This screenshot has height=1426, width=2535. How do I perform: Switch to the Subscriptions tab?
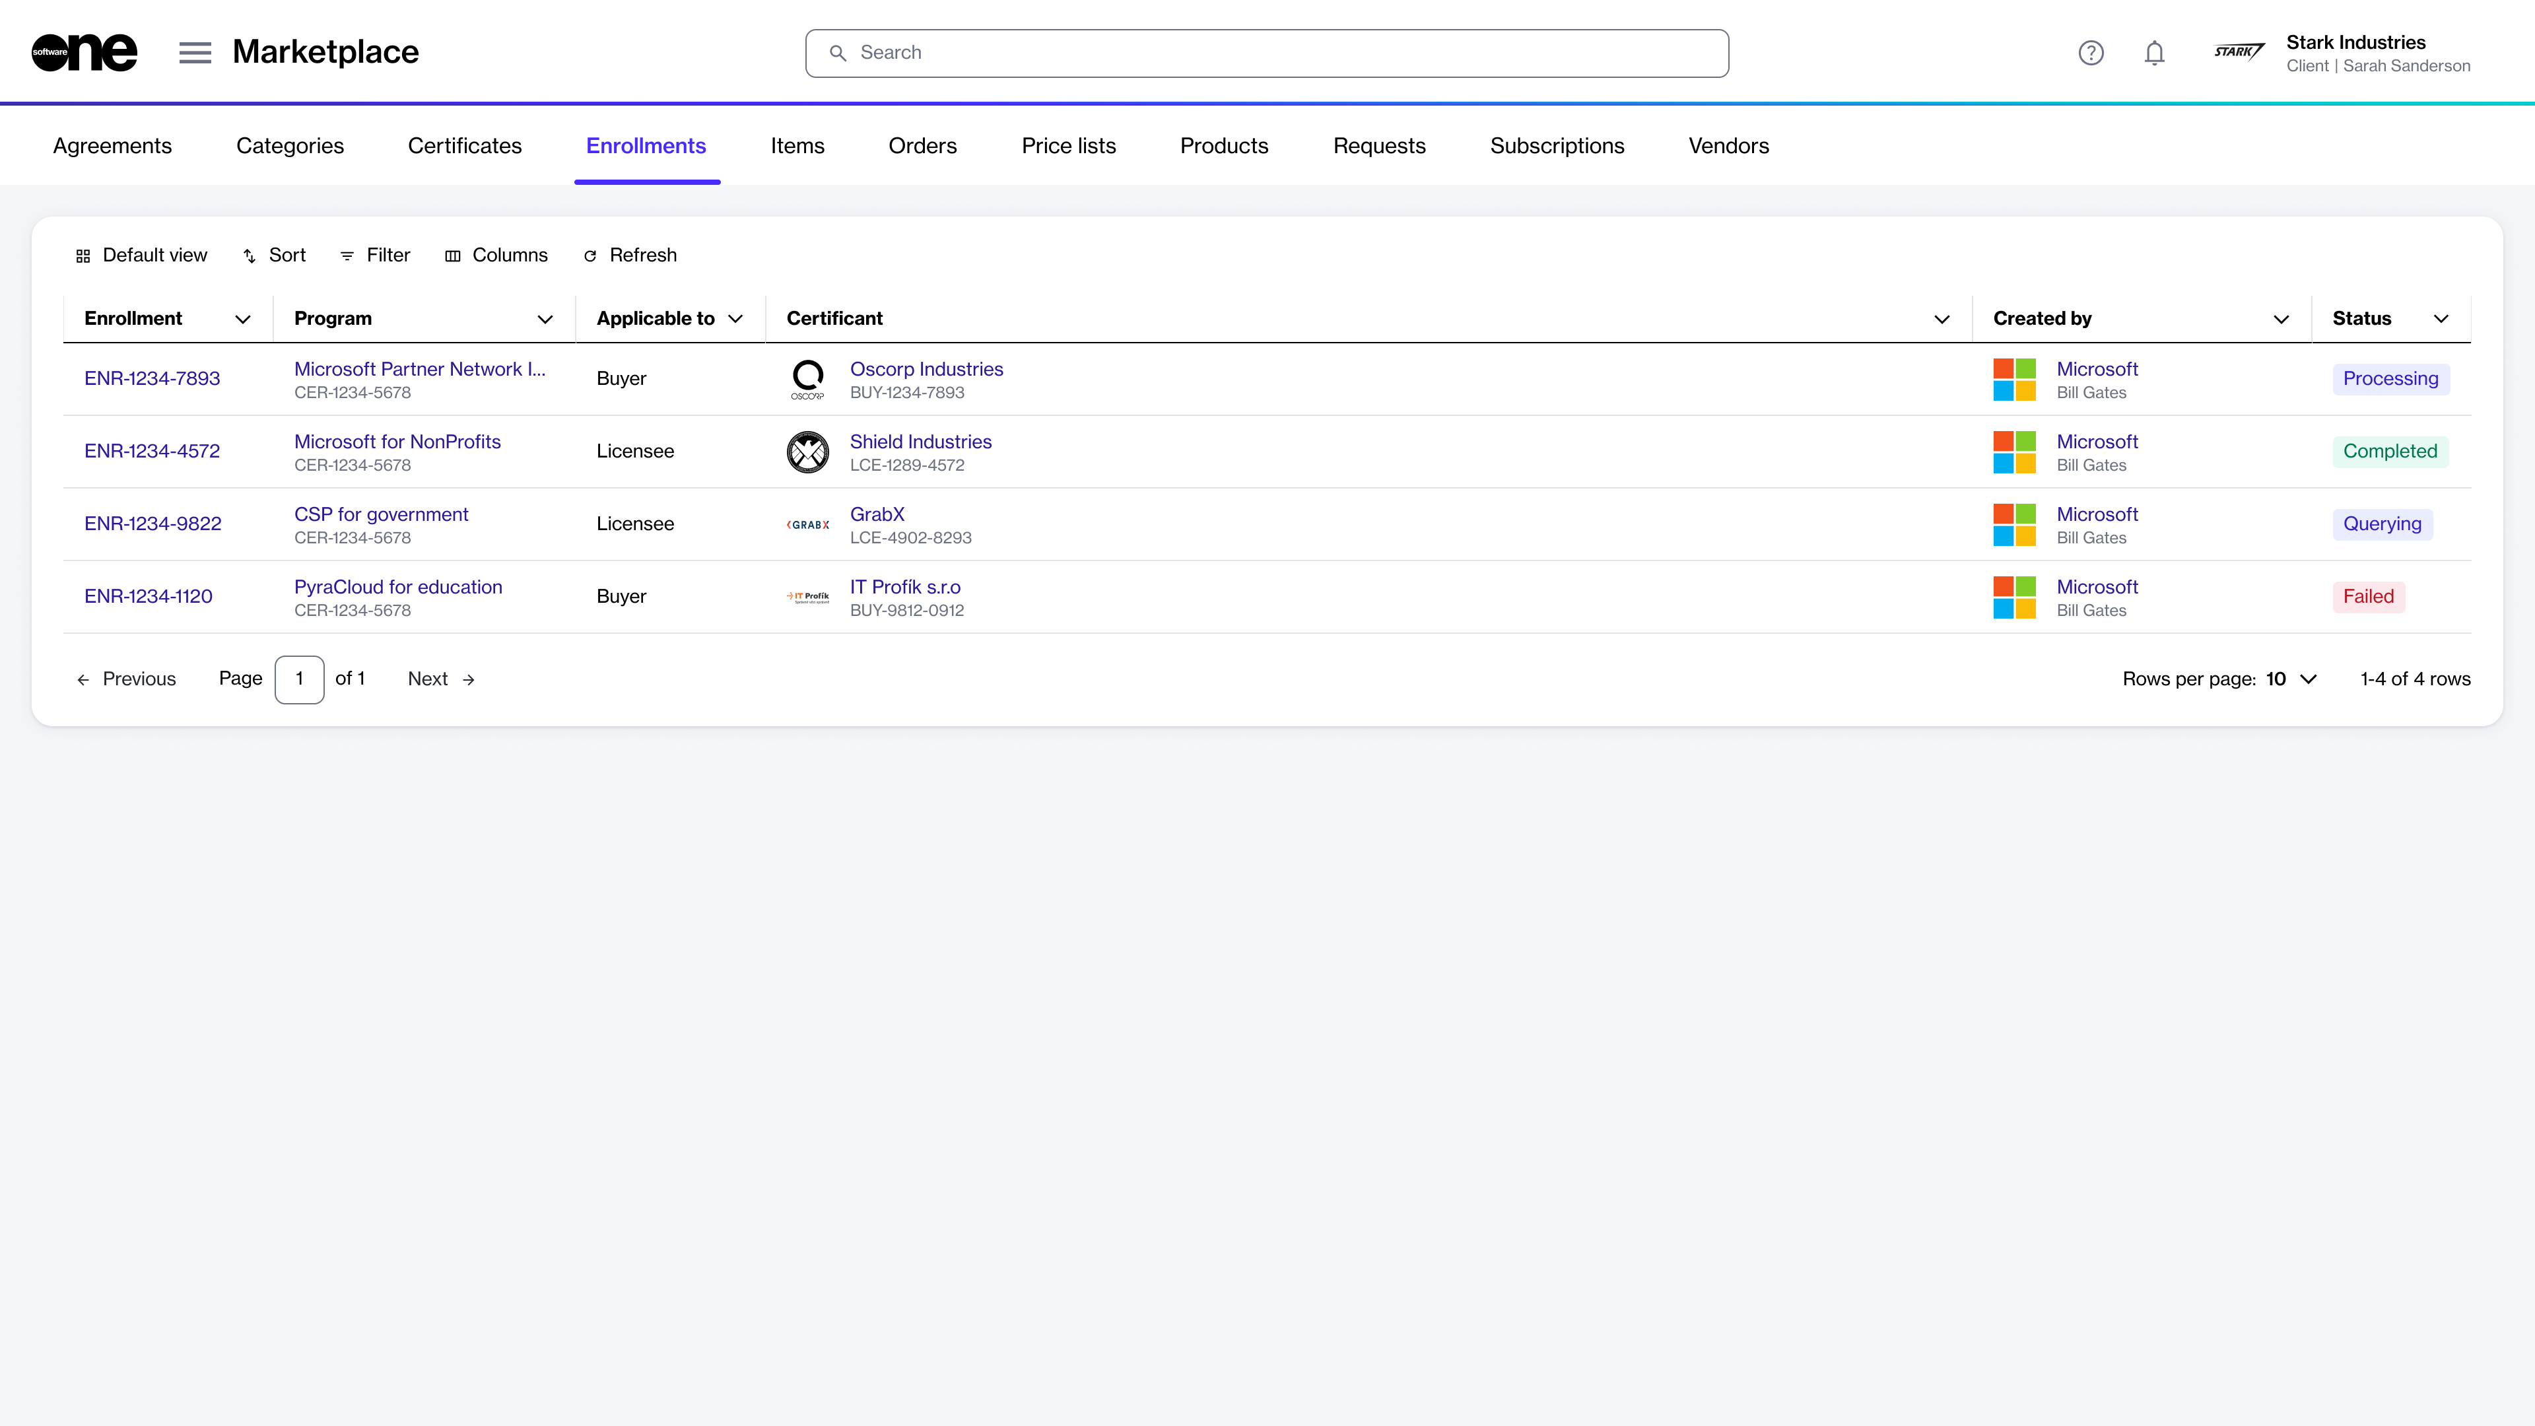pyautogui.click(x=1557, y=146)
